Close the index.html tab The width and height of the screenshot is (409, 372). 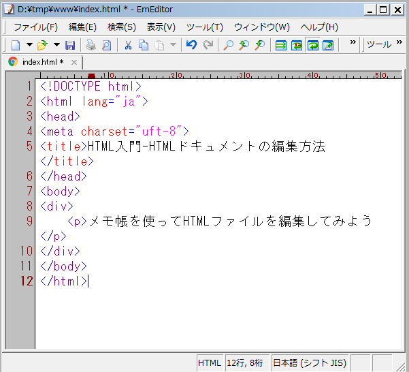click(74, 63)
